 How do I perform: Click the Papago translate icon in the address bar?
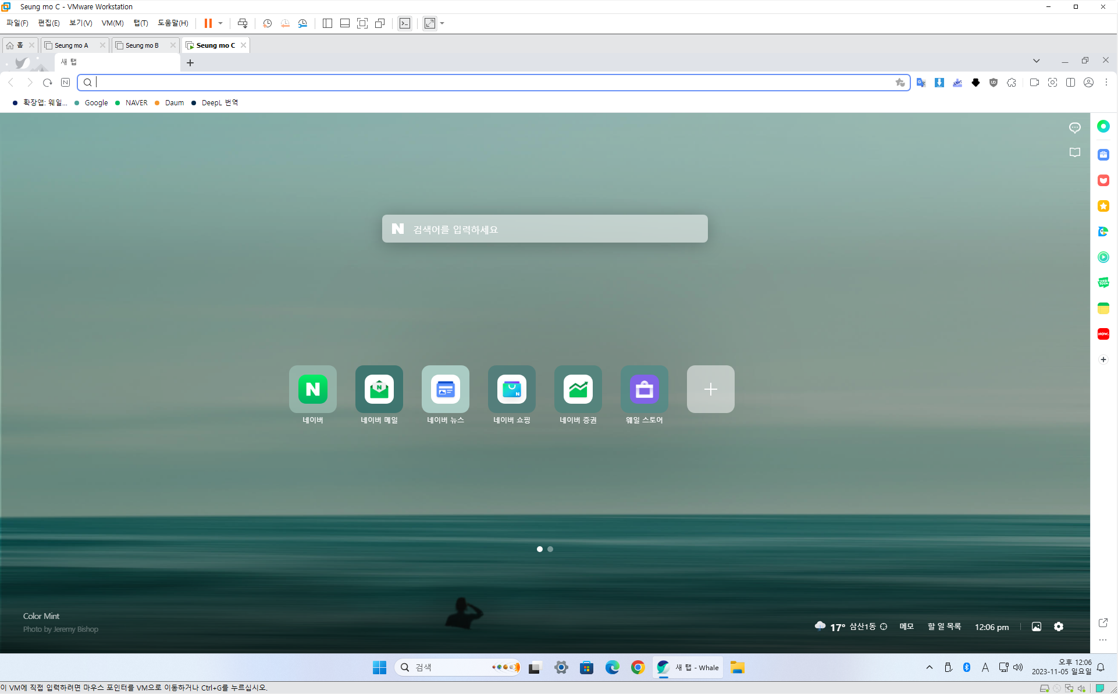pyautogui.click(x=921, y=83)
